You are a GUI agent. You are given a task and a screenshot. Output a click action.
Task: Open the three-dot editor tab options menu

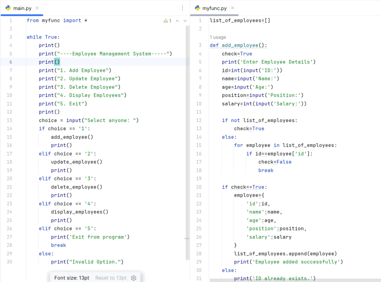pos(182,8)
